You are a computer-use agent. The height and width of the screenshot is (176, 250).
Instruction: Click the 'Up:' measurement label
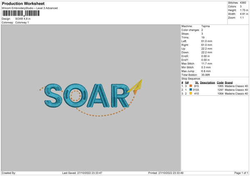[x=183, y=49]
